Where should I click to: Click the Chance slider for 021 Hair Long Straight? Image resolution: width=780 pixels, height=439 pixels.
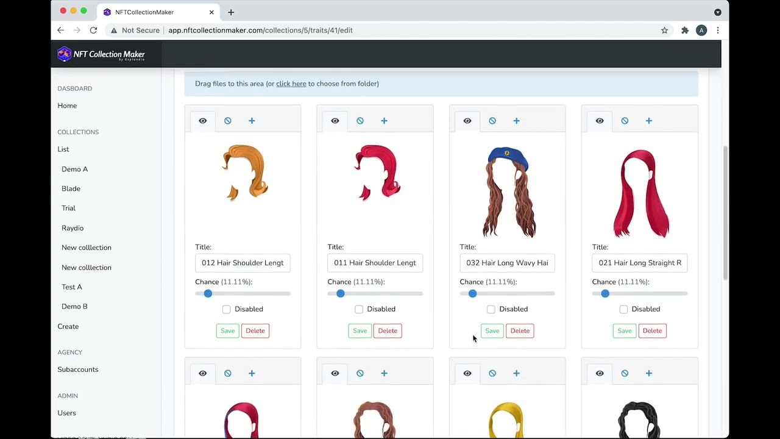[x=639, y=294]
